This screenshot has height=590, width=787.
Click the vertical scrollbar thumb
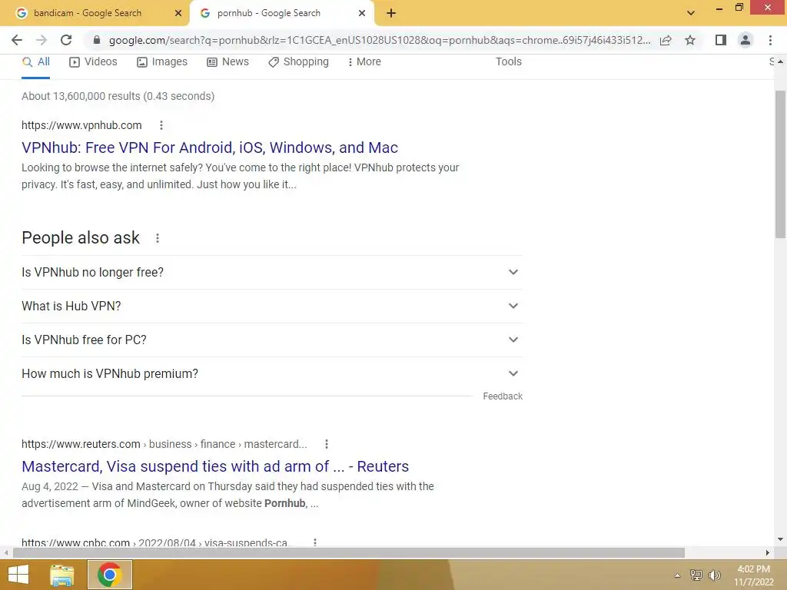[x=780, y=164]
